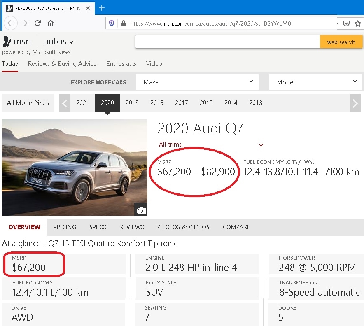364x326 pixels.
Task: Click the doors value 5
Action: [281, 317]
